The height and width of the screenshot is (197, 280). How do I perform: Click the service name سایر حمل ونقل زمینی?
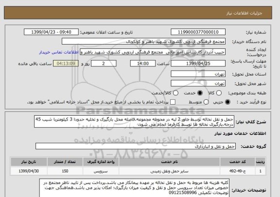coord(169,171)
